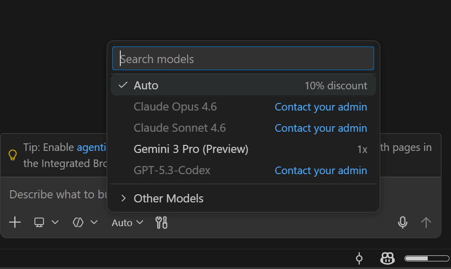Click the monitor session target icon
Viewport: 451px width, 269px height.
pos(39,223)
